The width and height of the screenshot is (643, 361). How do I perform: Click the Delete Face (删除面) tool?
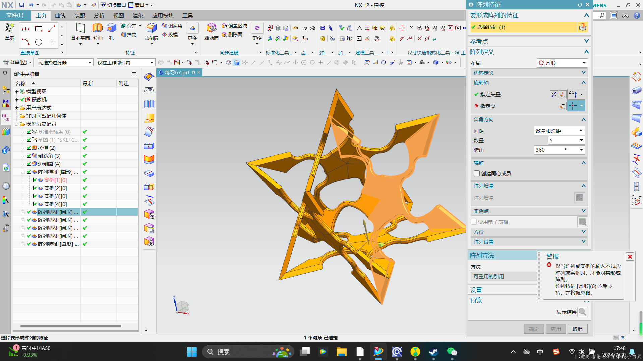232,34
